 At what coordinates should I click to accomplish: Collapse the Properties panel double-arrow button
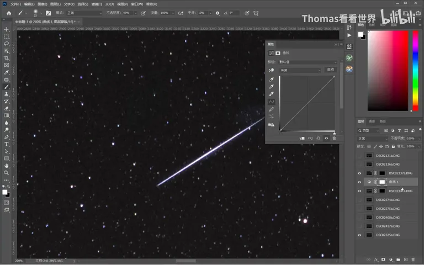coord(336,44)
